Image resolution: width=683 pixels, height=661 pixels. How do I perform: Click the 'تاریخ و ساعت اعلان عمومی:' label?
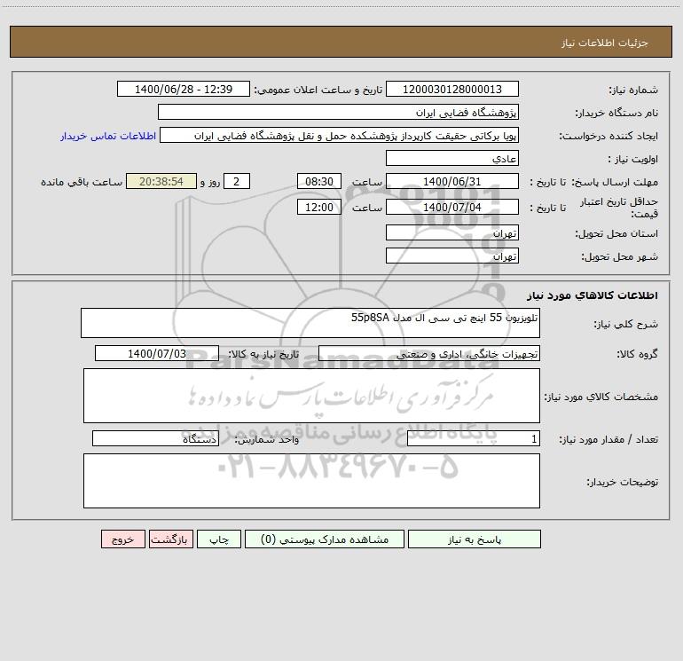coord(318,90)
